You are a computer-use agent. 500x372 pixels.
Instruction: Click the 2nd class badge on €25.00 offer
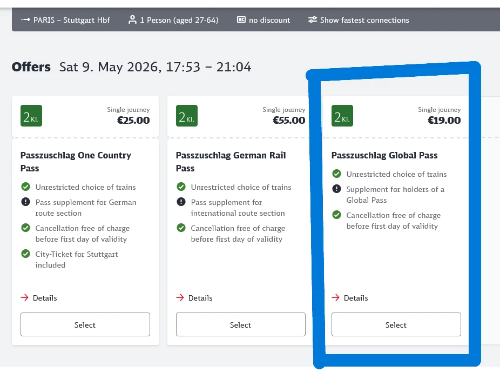[31, 116]
